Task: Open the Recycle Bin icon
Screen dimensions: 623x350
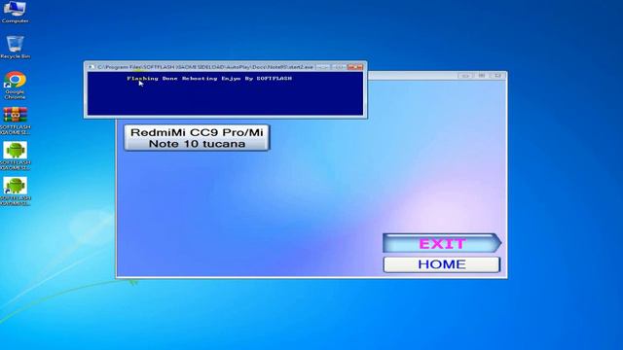Action: [15, 47]
